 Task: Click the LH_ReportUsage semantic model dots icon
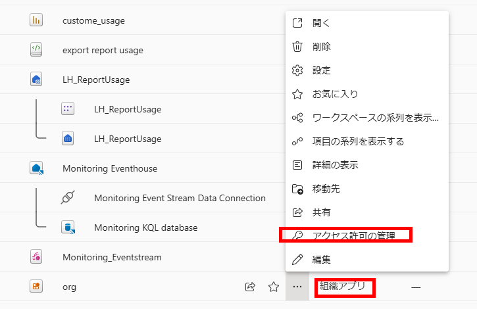pyautogui.click(x=68, y=109)
